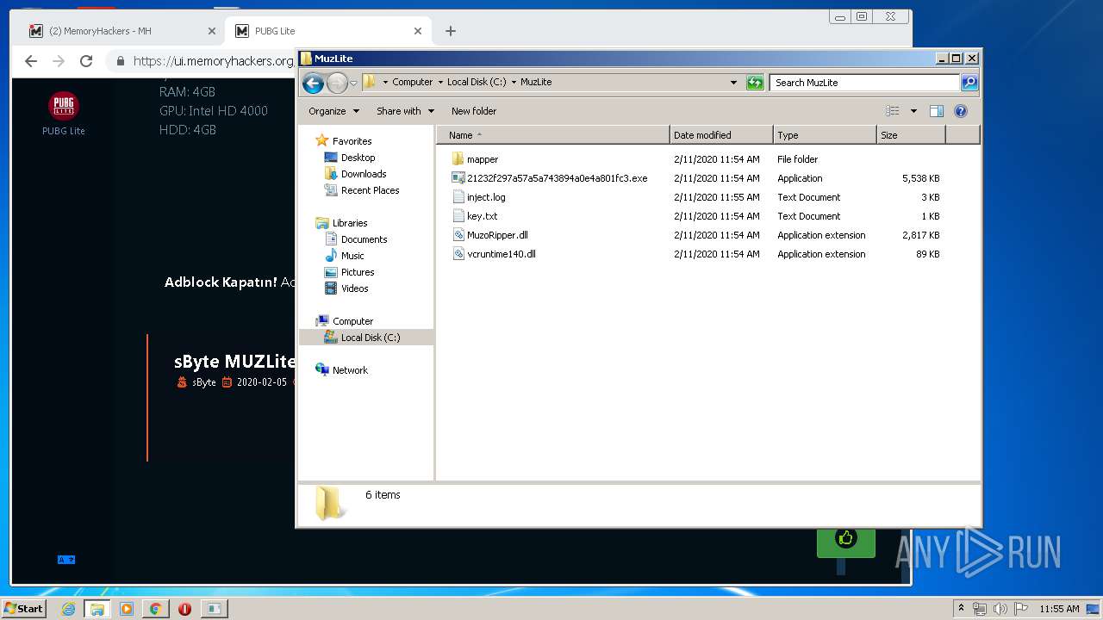Open Windows Explorer taskbar button
Image resolution: width=1103 pixels, height=620 pixels.
click(x=97, y=609)
